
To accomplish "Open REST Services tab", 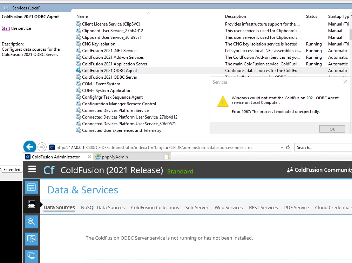I will (263, 207).
